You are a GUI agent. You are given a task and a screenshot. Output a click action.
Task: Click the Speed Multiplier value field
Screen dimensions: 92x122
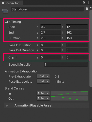(66, 65)
